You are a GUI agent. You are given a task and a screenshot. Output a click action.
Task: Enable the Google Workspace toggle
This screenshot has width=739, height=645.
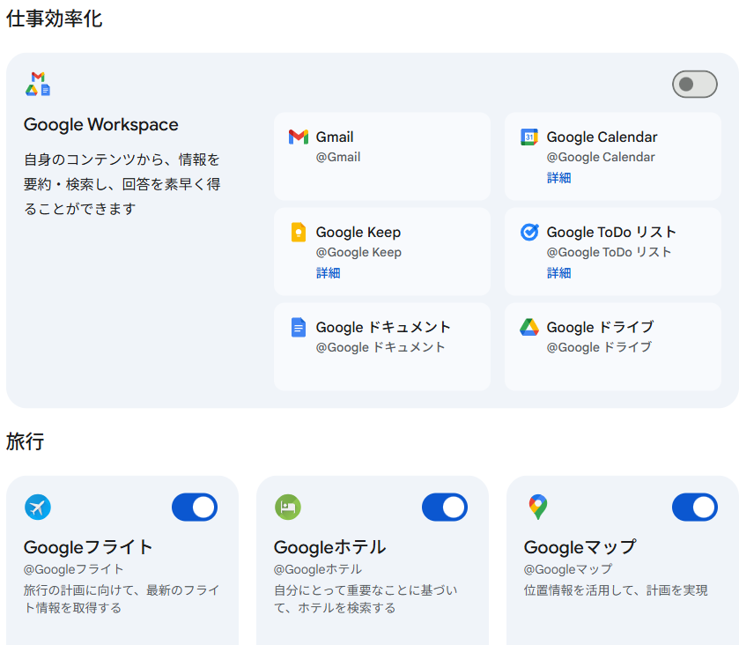[695, 85]
